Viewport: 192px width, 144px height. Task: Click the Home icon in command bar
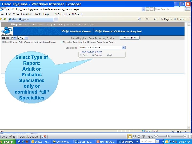point(139,19)
